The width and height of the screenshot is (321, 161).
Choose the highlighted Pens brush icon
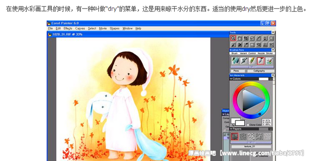click(x=261, y=61)
